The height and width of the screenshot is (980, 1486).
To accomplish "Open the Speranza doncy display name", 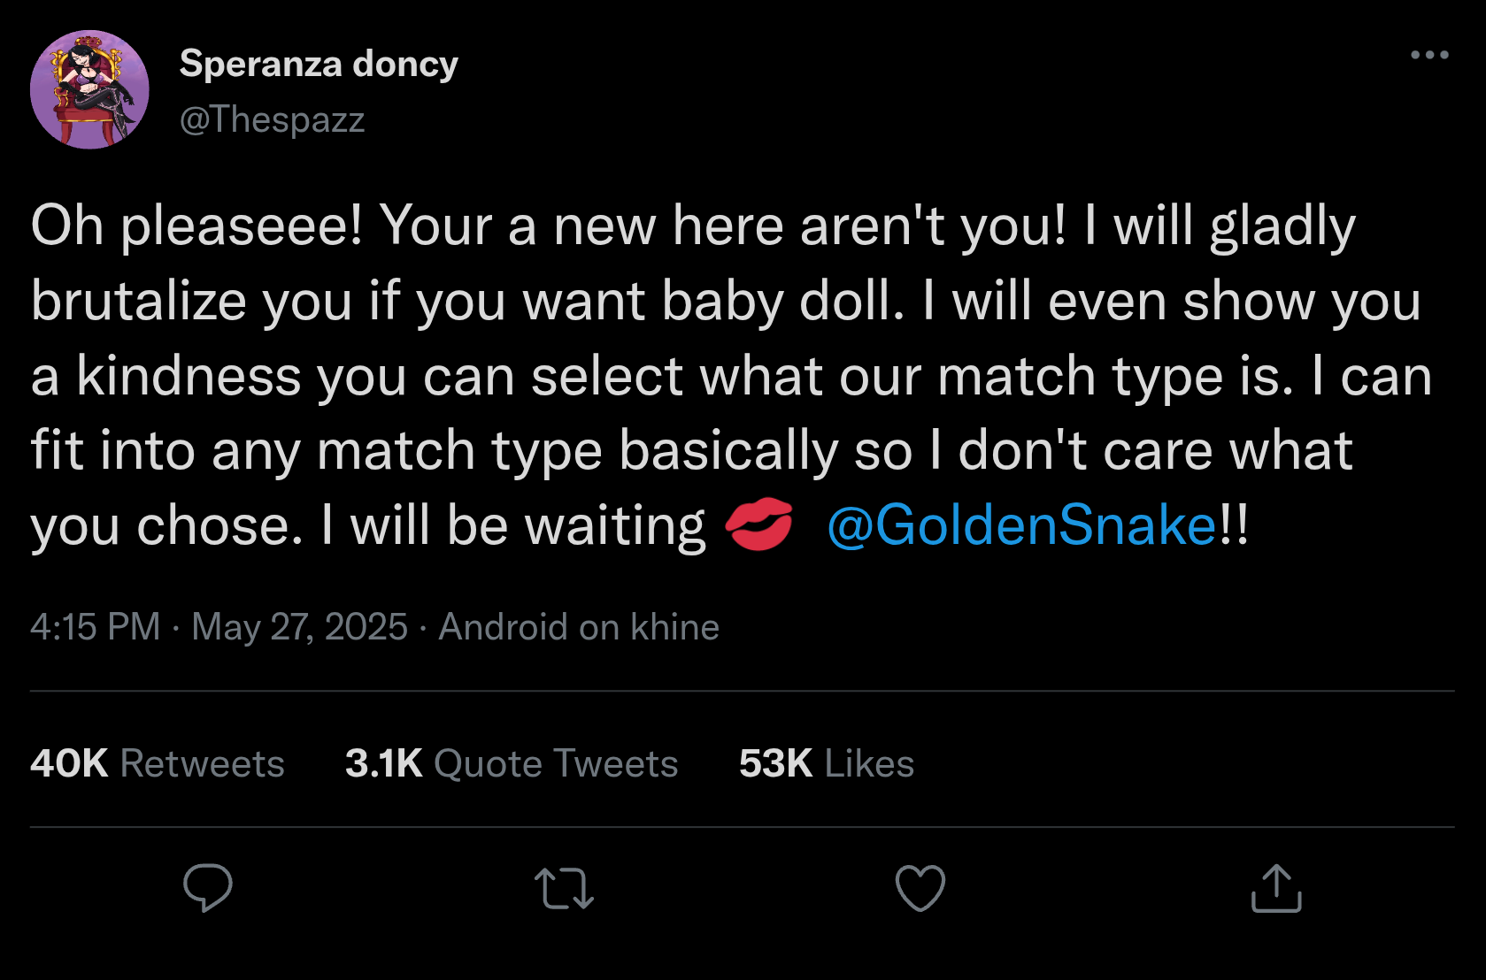I will [319, 64].
